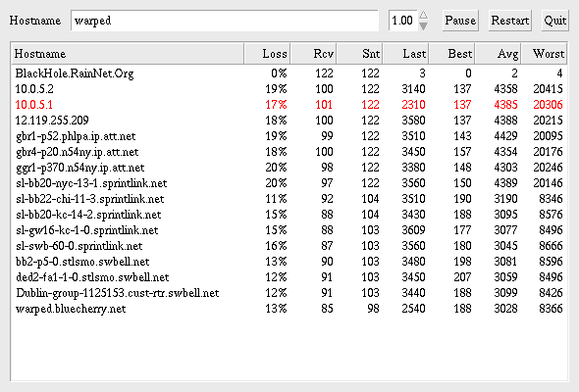Click the Worst column header
The height and width of the screenshot is (392, 579).
click(x=544, y=54)
